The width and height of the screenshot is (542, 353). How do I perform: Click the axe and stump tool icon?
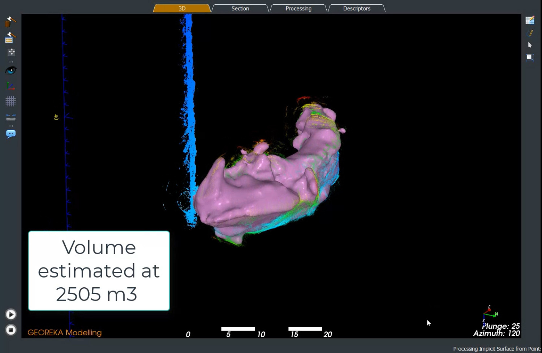click(x=10, y=22)
